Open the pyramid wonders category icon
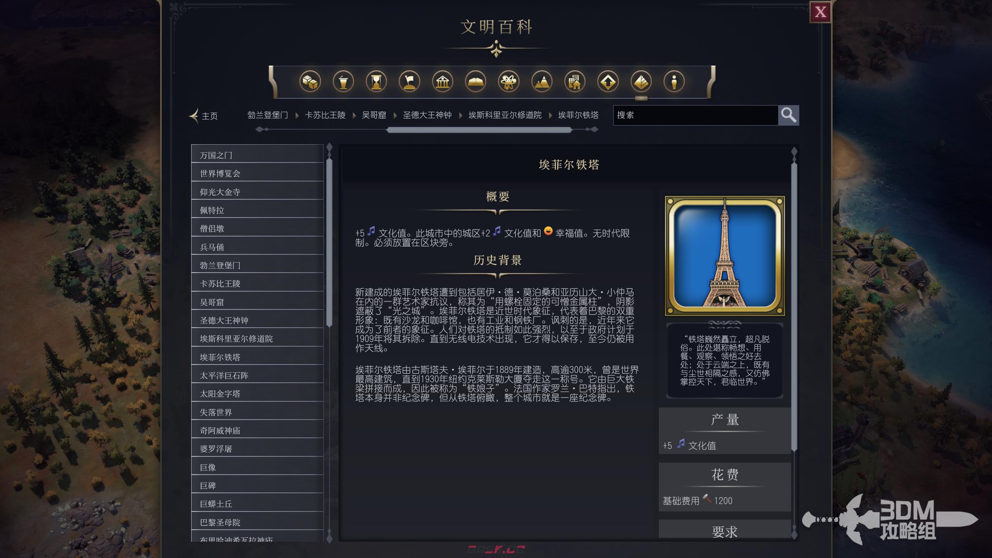This screenshot has width=992, height=558. click(641, 82)
